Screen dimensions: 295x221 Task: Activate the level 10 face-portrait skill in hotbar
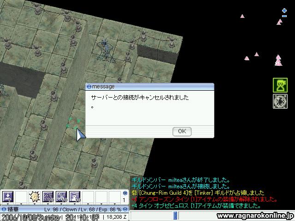point(75,197)
